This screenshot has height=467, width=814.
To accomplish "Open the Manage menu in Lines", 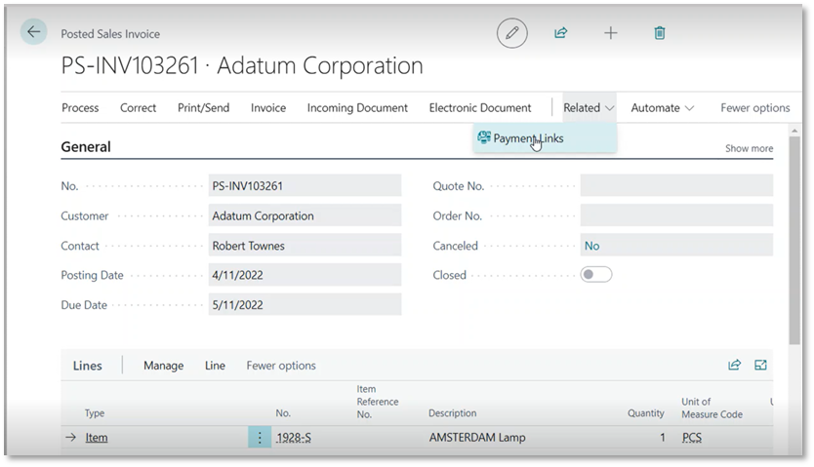I will coord(164,366).
